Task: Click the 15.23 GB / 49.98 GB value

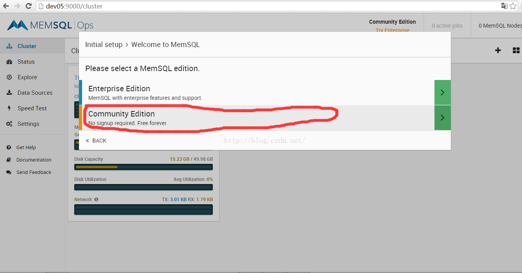Action: (191, 159)
